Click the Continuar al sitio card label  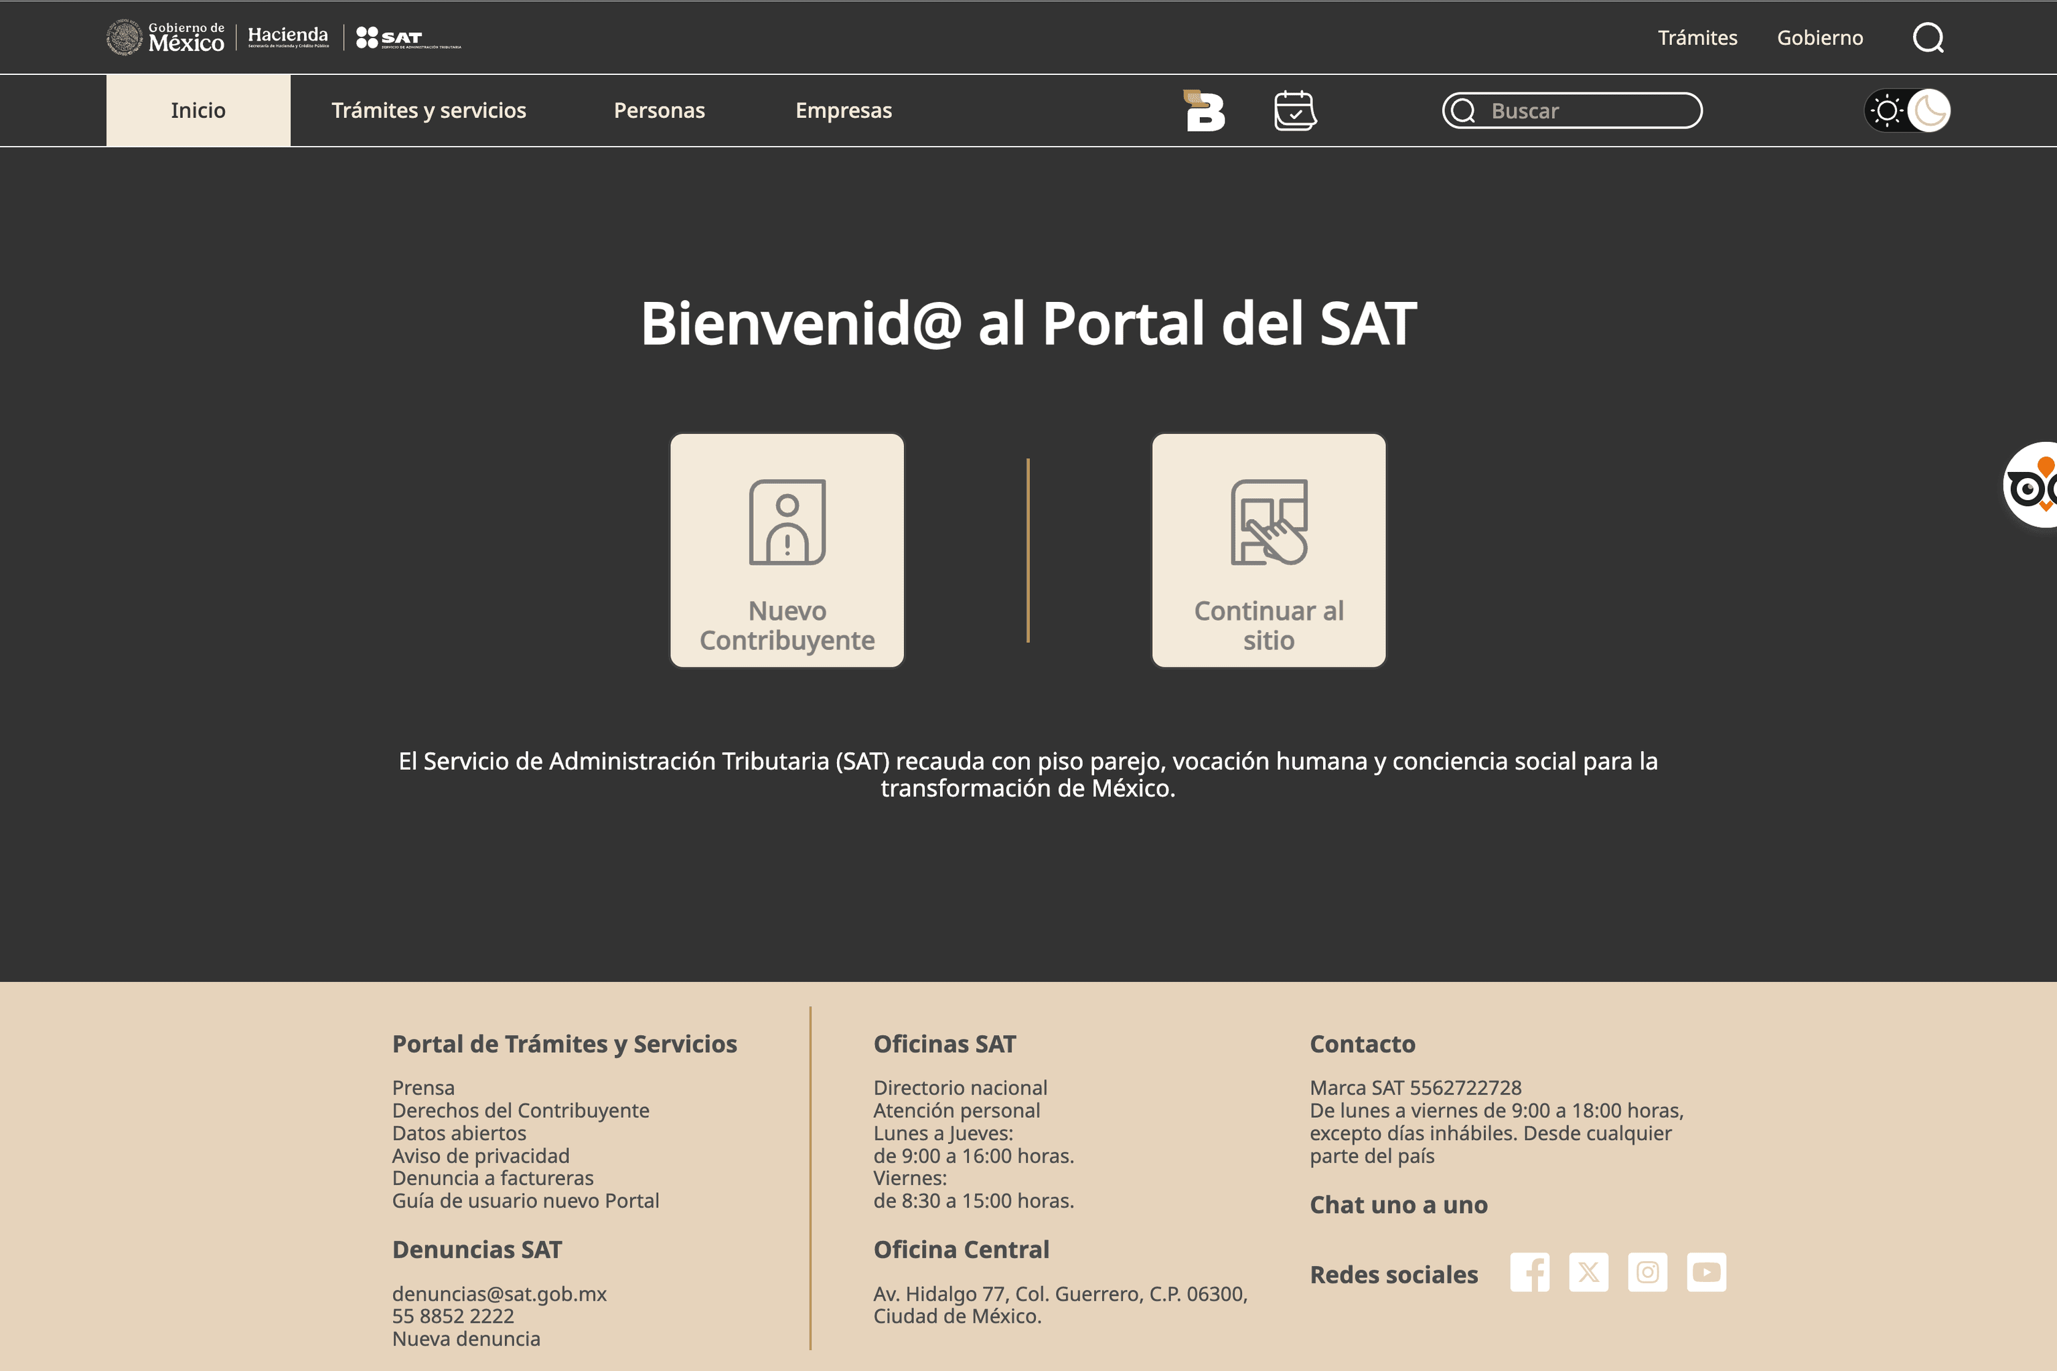(x=1269, y=625)
